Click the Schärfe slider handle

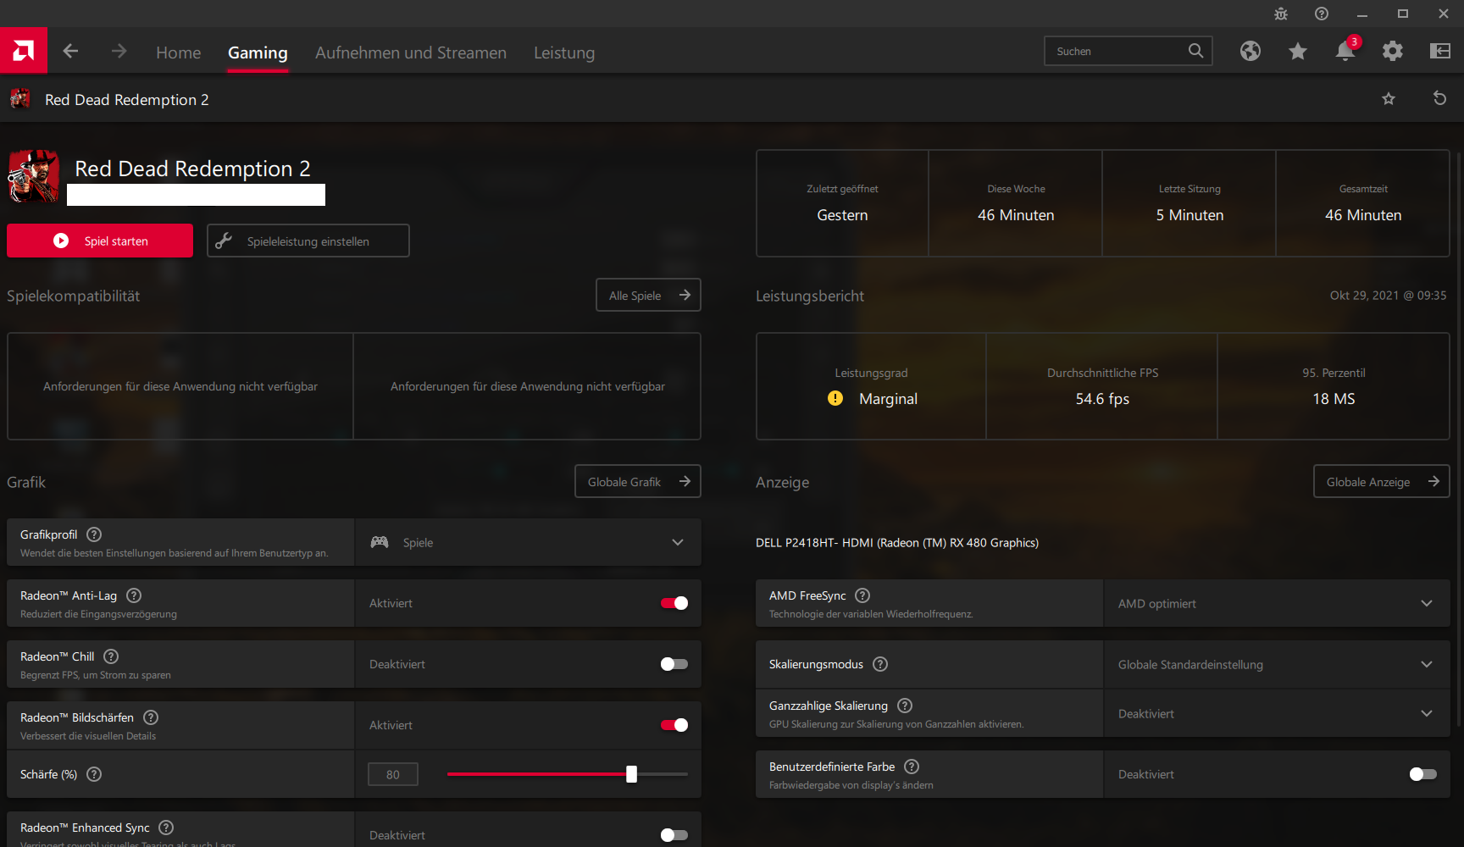point(631,774)
